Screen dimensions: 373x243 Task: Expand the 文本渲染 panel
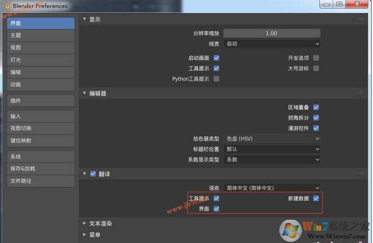click(84, 223)
